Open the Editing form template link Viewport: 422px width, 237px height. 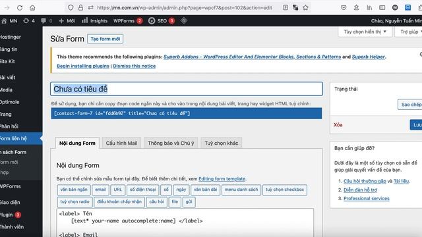coord(222,178)
